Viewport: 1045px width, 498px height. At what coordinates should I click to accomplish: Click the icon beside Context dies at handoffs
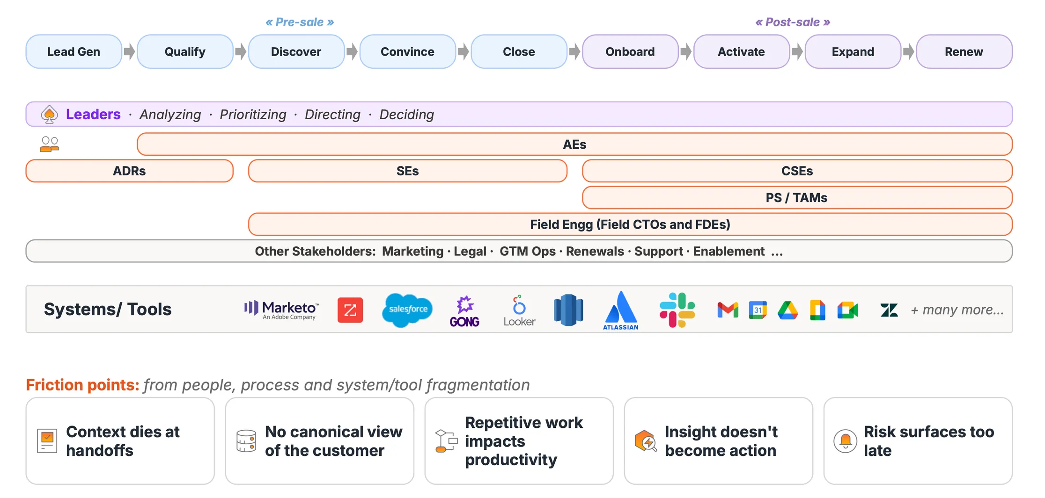(x=47, y=441)
